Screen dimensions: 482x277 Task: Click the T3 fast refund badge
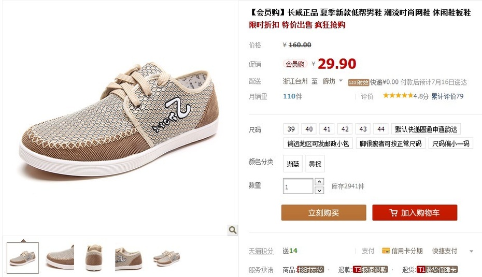370,270
